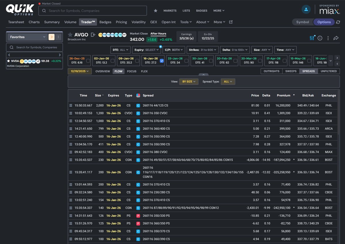Click the red P badge on 14:31:51.643 row
Screen dimensions: 345x244
(x=138, y=216)
